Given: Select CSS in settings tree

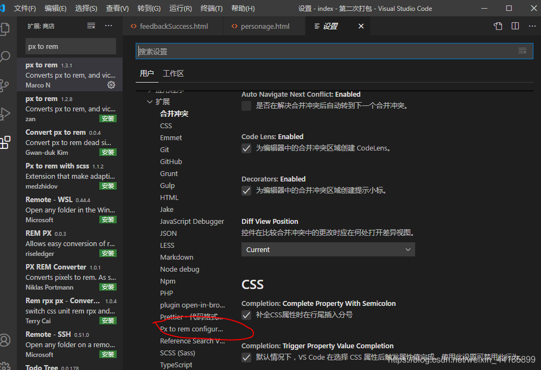Looking at the screenshot, I should pyautogui.click(x=166, y=126).
